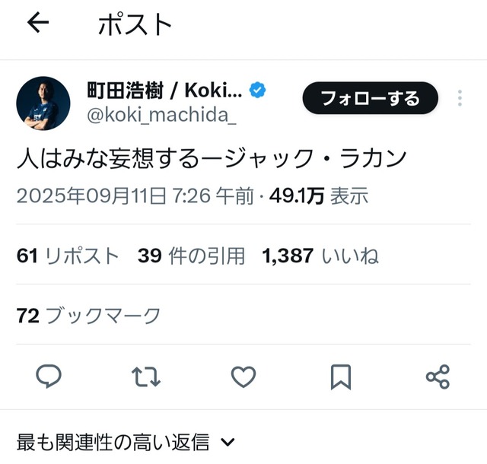487x464 pixels.
Task: Click the blue verified badge
Action: (x=257, y=91)
